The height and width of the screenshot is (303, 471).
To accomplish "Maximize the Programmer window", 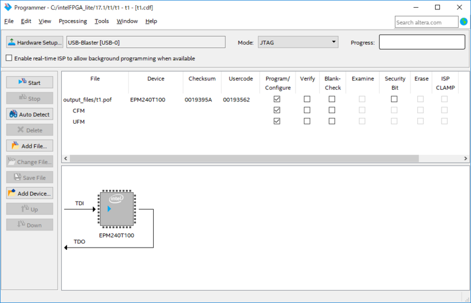I will pyautogui.click(x=437, y=7).
